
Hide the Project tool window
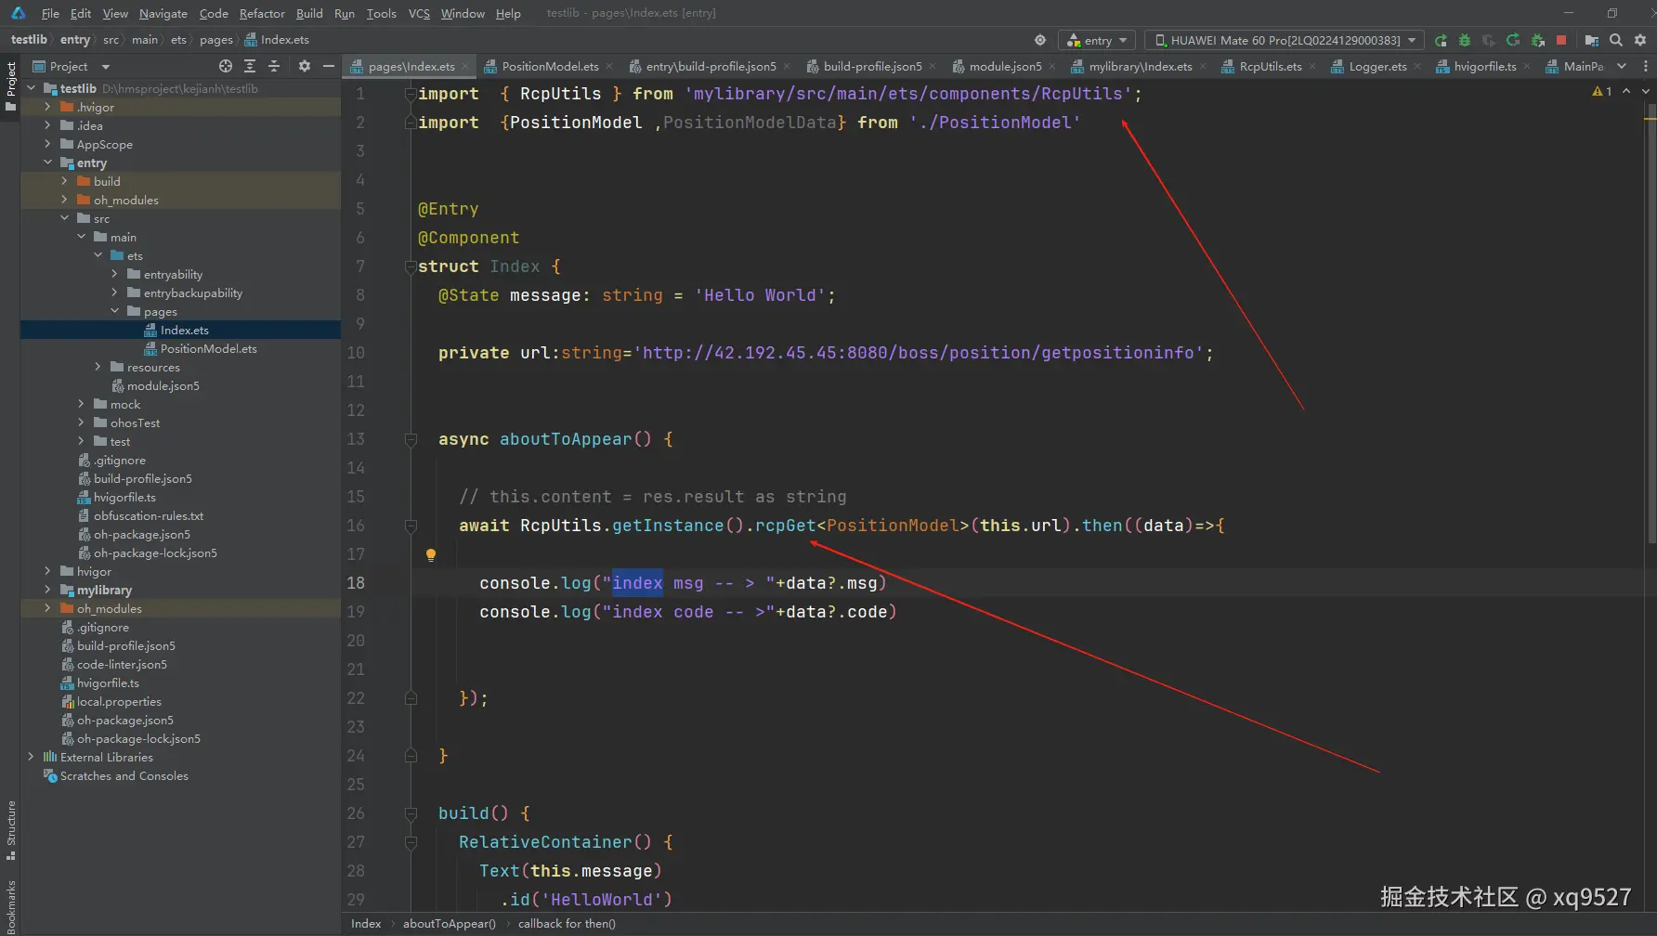click(328, 66)
